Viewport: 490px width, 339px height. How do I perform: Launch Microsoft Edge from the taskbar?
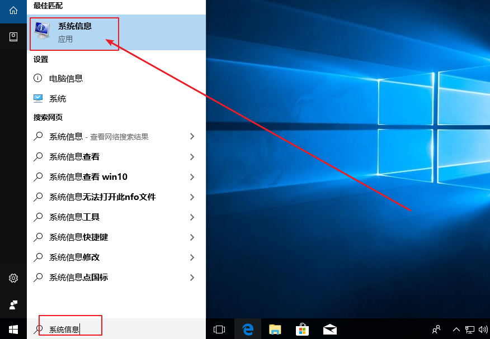pyautogui.click(x=247, y=328)
